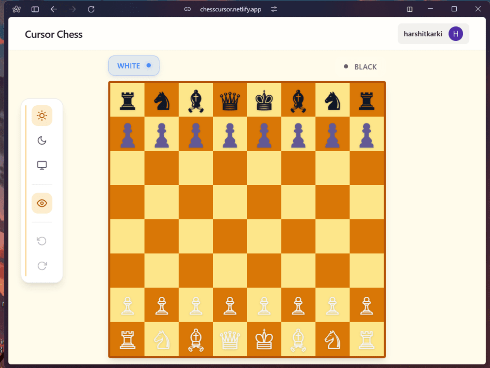Image resolution: width=490 pixels, height=368 pixels.
Task: Open the harshitkarki user profile
Action: (x=433, y=34)
